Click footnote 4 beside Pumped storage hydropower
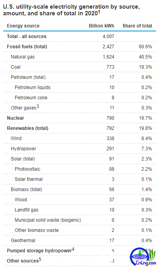 point(73,249)
